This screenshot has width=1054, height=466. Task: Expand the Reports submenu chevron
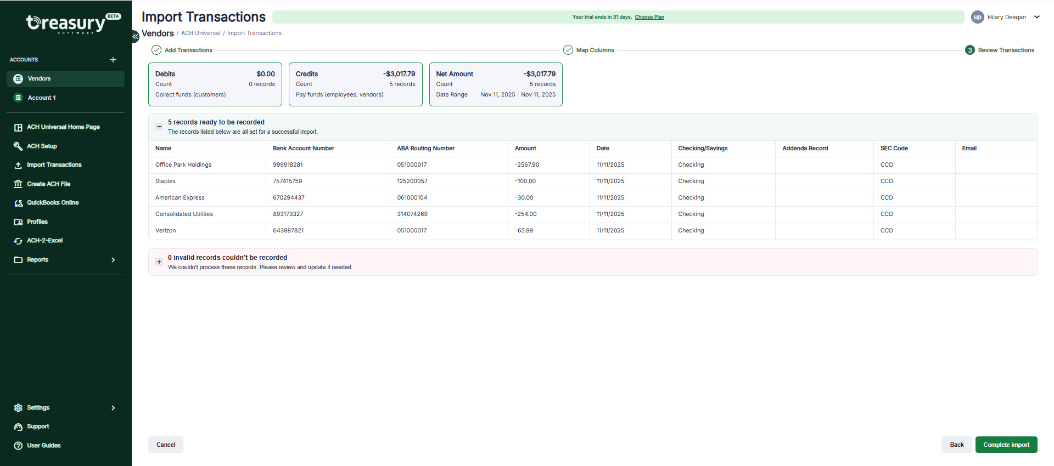pos(113,260)
